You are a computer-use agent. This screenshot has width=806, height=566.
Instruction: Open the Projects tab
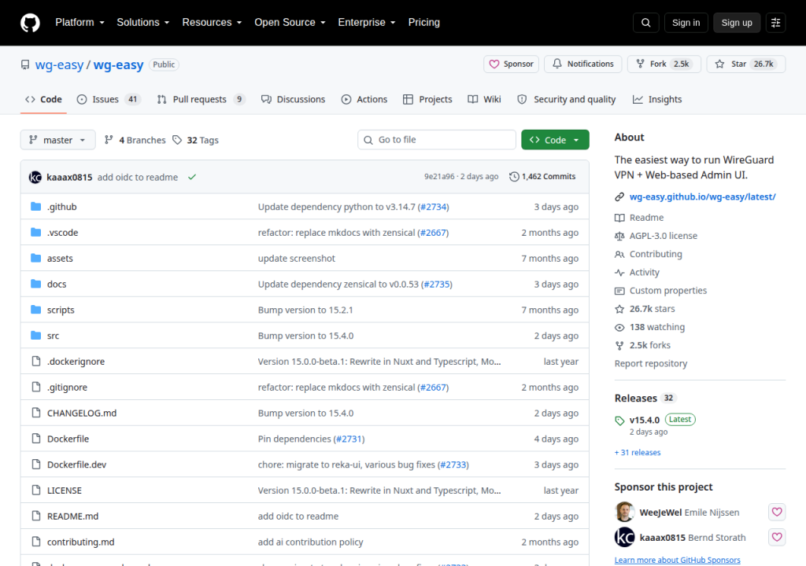427,99
